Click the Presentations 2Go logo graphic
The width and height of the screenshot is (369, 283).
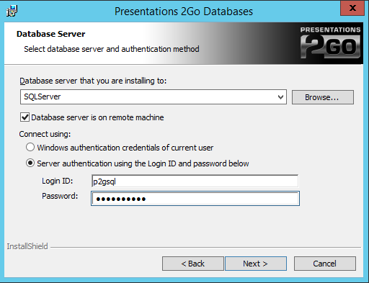click(330, 42)
